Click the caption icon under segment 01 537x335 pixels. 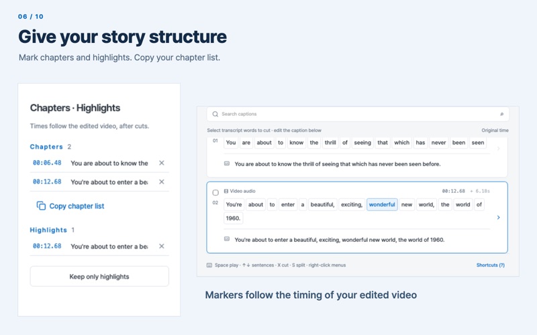click(227, 163)
